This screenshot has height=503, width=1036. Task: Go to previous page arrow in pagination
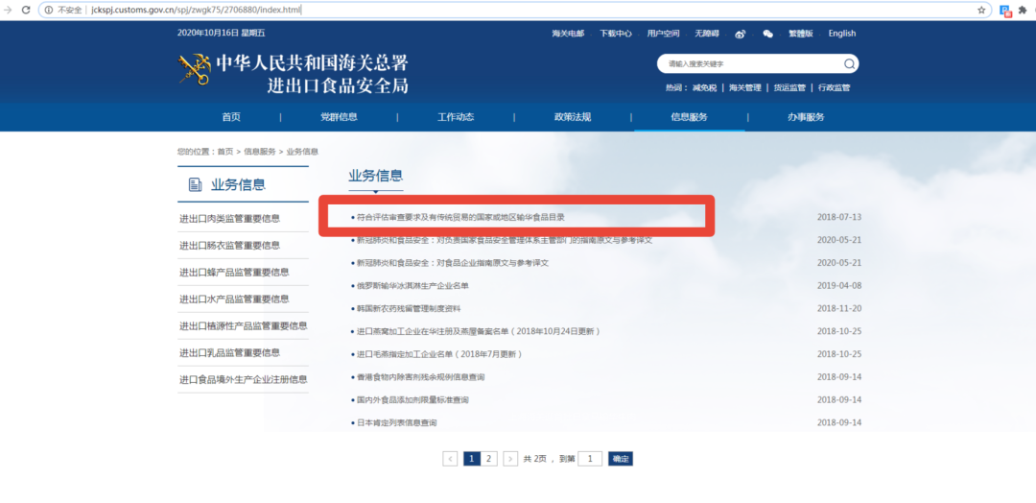450,459
